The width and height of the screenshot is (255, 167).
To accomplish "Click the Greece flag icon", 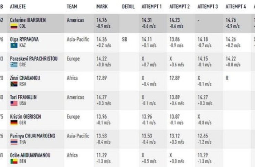I will pos(13,65).
